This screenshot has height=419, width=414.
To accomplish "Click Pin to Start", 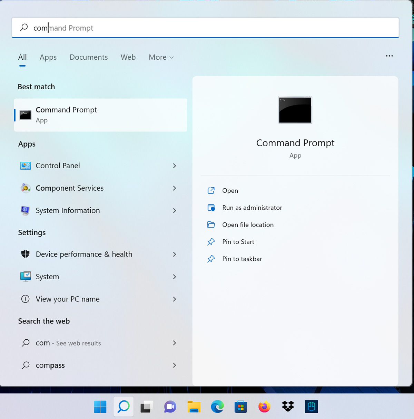I will point(238,242).
